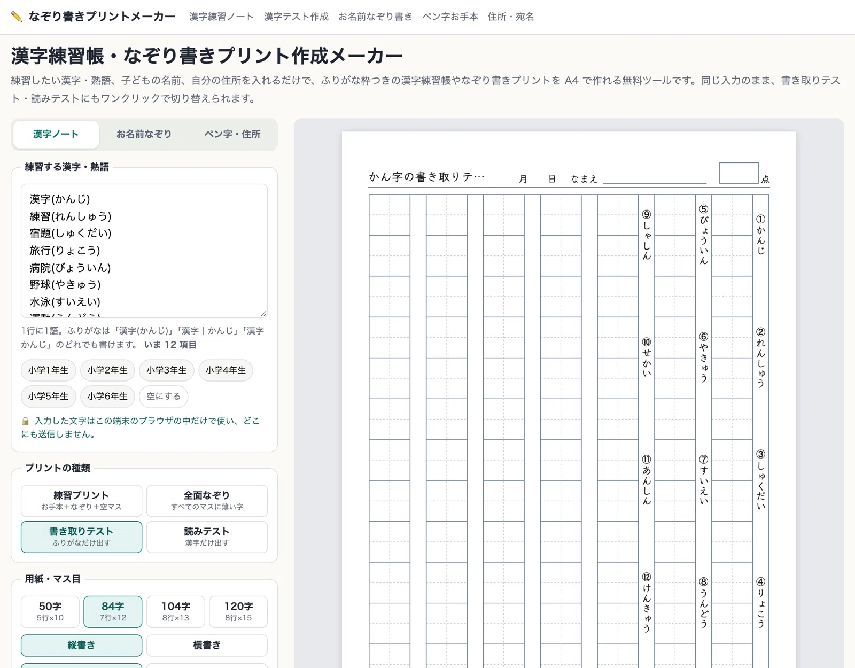Load 小学3年生 preset words
This screenshot has height=668, width=855.
point(167,370)
